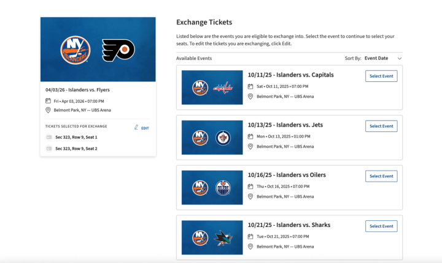
Task: Click calendar icon for Capitals game
Action: pyautogui.click(x=250, y=86)
